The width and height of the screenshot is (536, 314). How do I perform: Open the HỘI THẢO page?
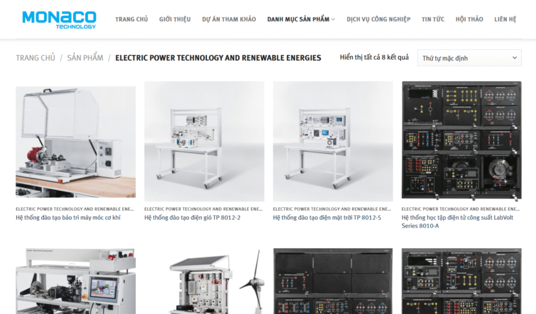click(470, 19)
